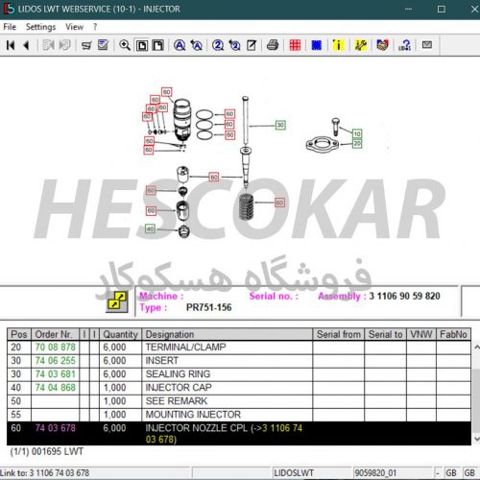Follow link 3 1106 74 03 678) in designation
Screen dimensions: 480x480
tap(224, 434)
